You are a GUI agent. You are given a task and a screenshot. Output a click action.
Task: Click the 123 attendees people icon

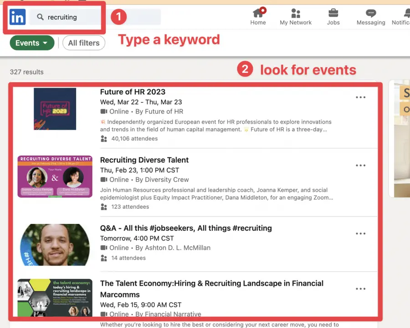point(104,207)
